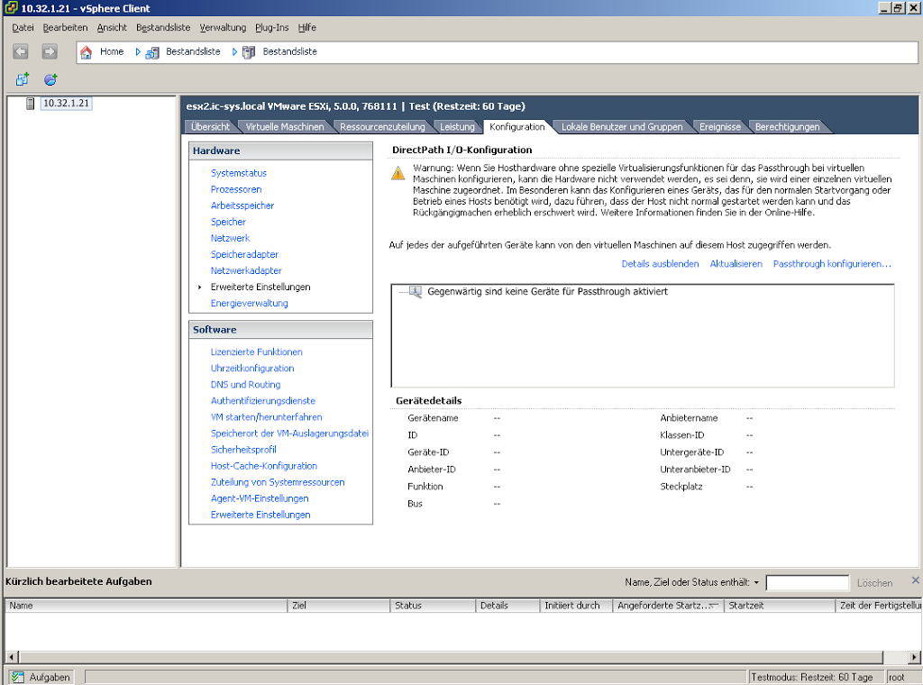The image size is (923, 685).
Task: Open the filter dropdown next to 'Status enthält'
Action: pos(756,583)
